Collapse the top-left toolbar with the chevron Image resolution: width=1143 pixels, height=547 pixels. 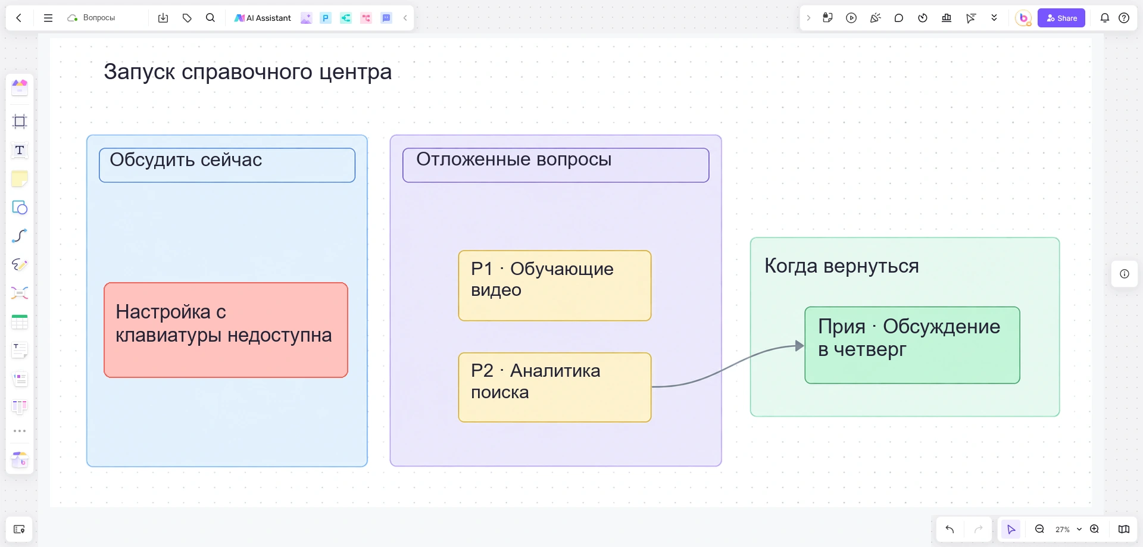(x=405, y=18)
